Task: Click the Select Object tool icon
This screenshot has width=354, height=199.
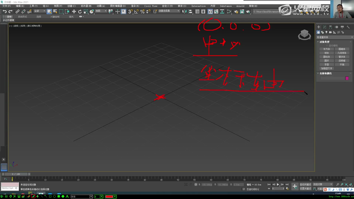Action: pyautogui.click(x=49, y=12)
